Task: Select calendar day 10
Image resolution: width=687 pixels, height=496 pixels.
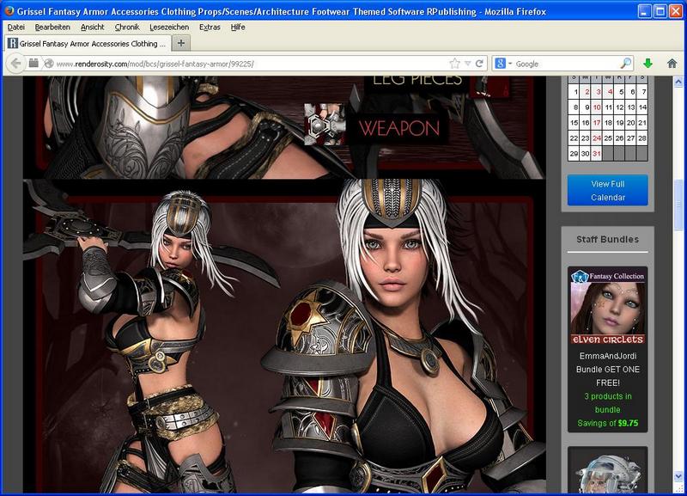Action: pos(597,107)
